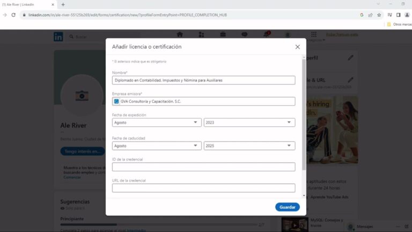412x232 pixels.
Task: Click the Ale River profile name
Action: click(x=73, y=126)
